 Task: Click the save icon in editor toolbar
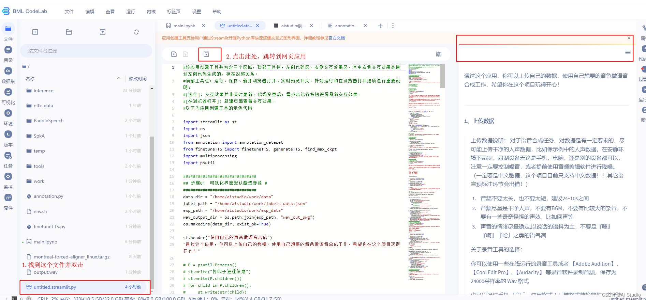click(186, 54)
